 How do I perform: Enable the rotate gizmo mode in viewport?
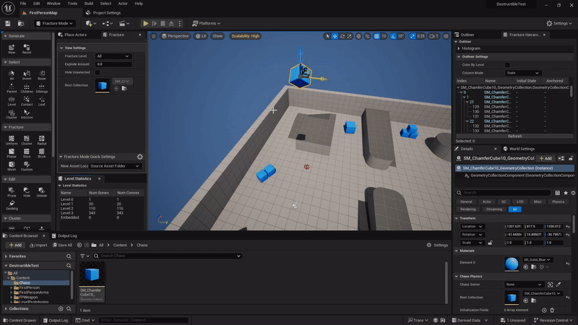(x=342, y=36)
